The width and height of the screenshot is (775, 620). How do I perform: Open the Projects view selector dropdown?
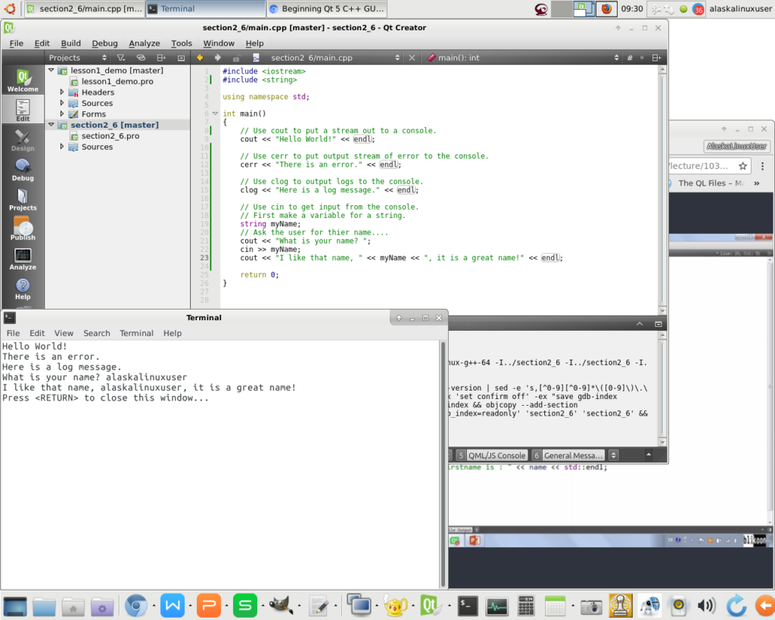76,58
